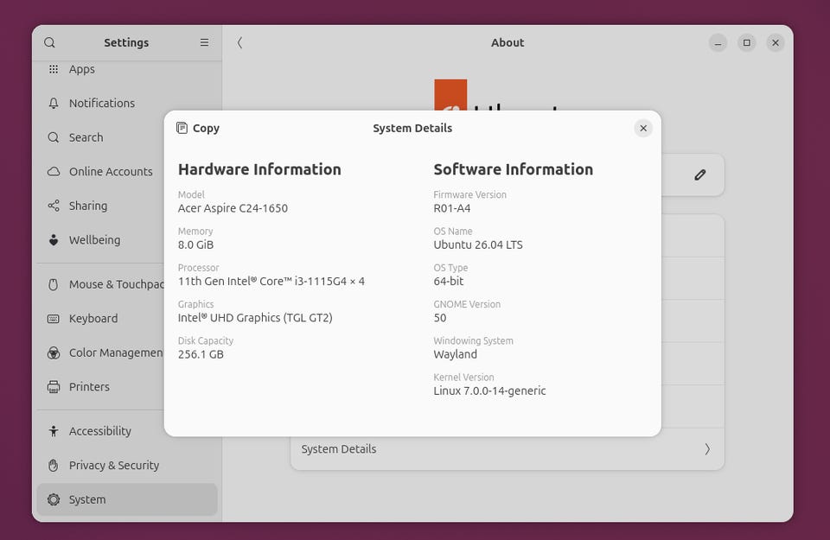Screen dimensions: 830x540
Task: Go back using the About header arrow
Action: (239, 42)
